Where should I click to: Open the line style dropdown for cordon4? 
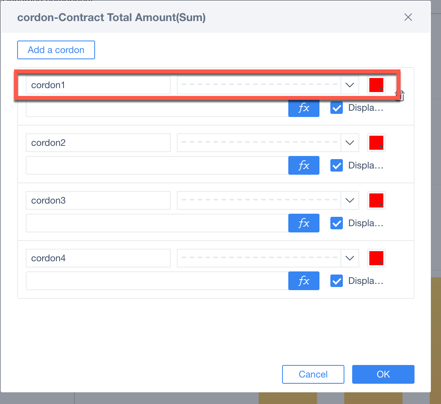(x=349, y=258)
